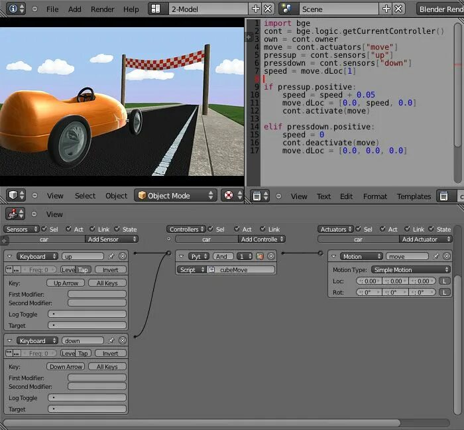Screen dimensions: 464x430
Task: Collapse the up keyboard sensor panel
Action: pyautogui.click(x=10, y=256)
